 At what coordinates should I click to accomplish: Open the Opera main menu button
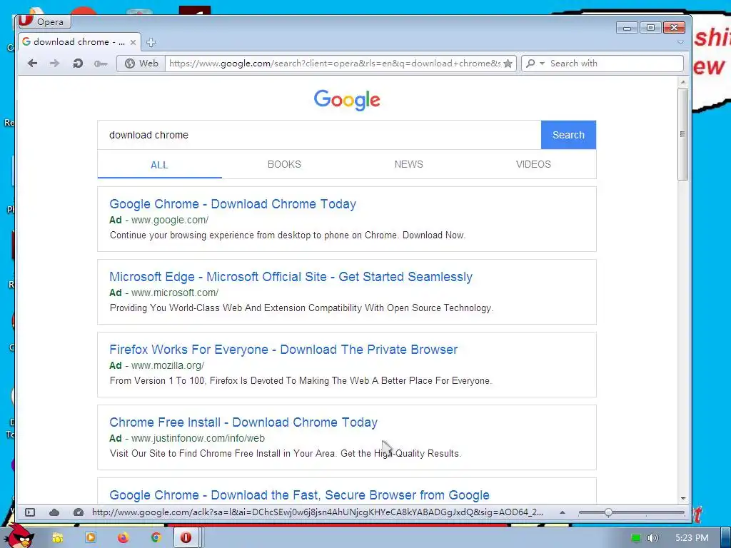pos(44,21)
